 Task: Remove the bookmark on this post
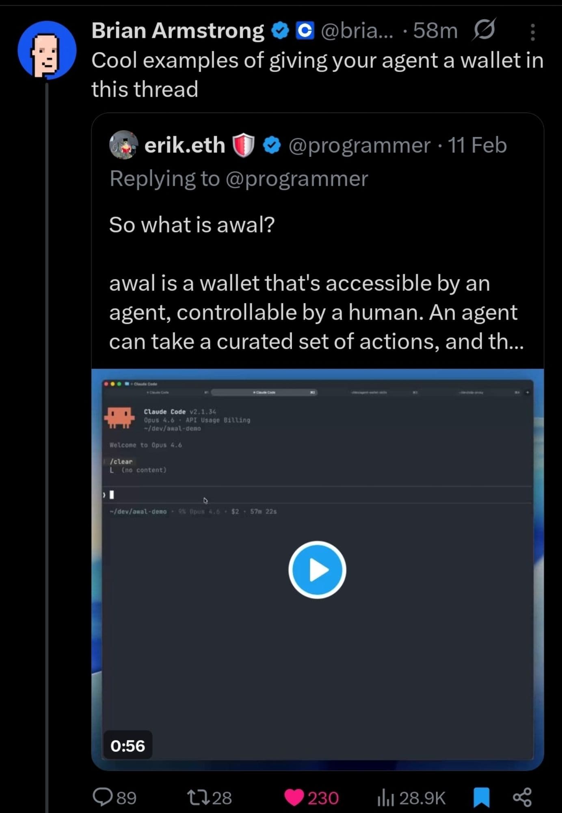point(481,798)
